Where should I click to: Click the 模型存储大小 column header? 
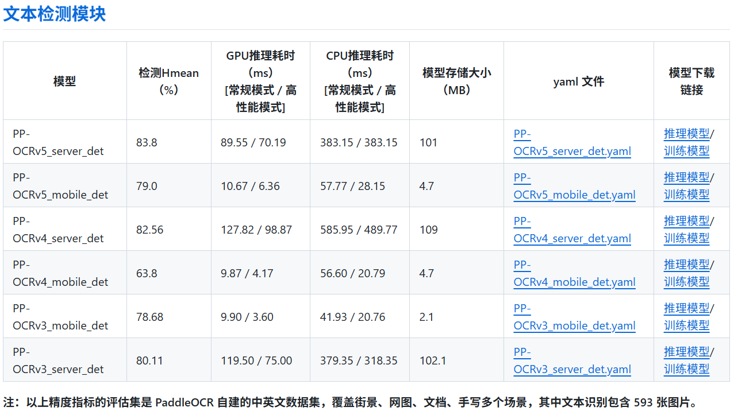pos(456,82)
